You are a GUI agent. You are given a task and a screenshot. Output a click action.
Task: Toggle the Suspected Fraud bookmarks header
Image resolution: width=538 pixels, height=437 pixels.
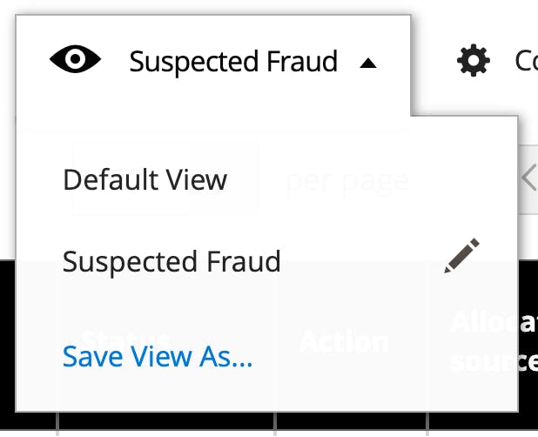point(212,61)
